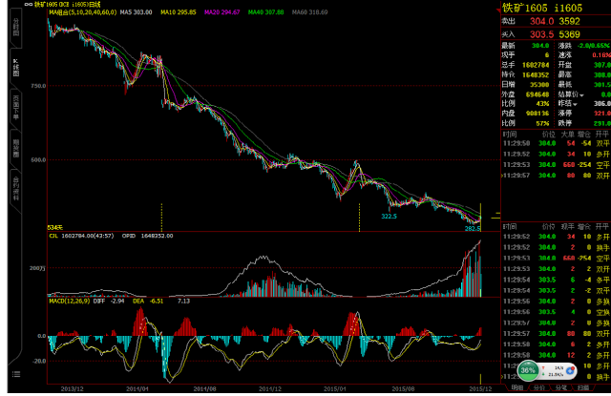Select the 11:29:54 row with -4 多平
Viewport: 611px width, 396px height.
pos(556,280)
